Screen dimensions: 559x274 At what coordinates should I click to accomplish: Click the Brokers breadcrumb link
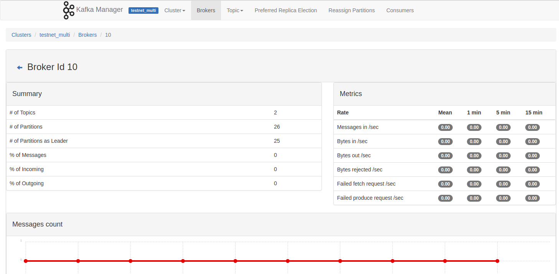[x=87, y=35]
